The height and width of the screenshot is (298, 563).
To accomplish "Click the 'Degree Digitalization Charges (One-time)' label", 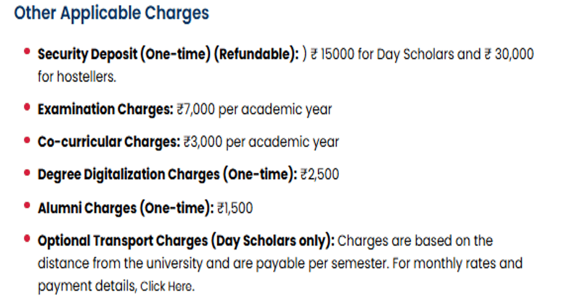I will pyautogui.click(x=167, y=175).
